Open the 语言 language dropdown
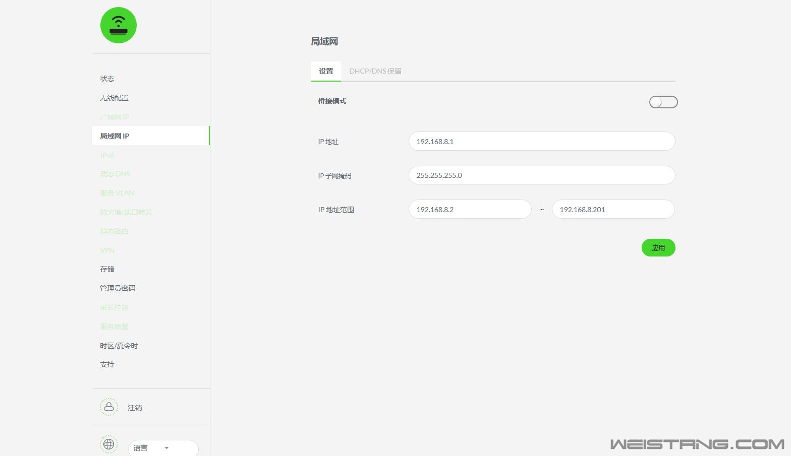 (163, 447)
